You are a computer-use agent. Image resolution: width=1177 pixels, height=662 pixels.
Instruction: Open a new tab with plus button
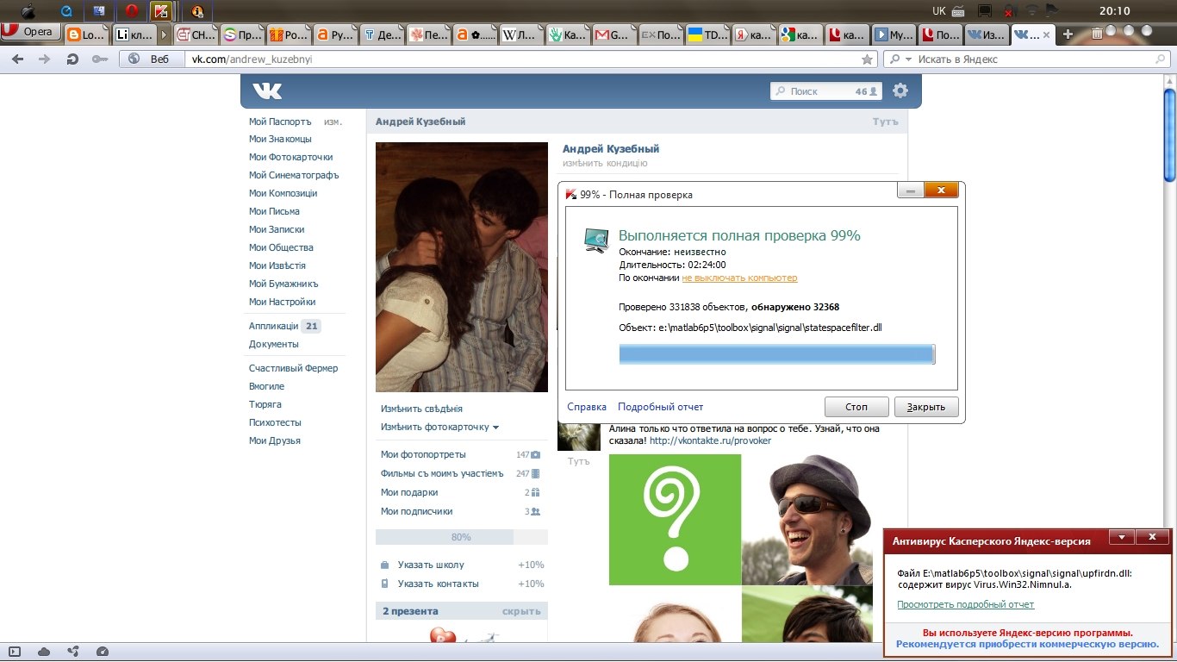[1068, 34]
